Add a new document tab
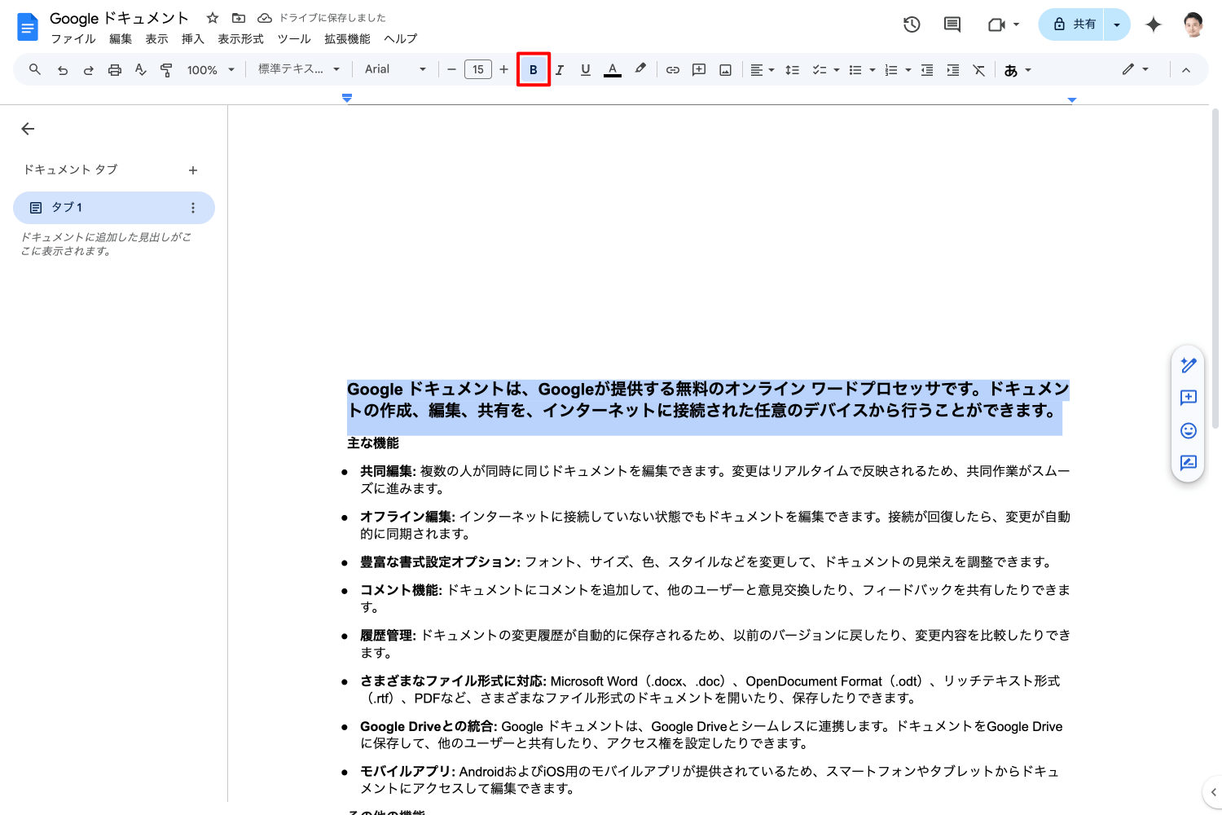This screenshot has width=1222, height=815. tap(193, 170)
